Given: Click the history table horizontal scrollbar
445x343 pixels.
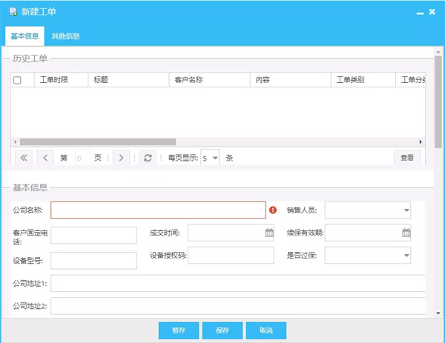Looking at the screenshot, I should [x=96, y=141].
